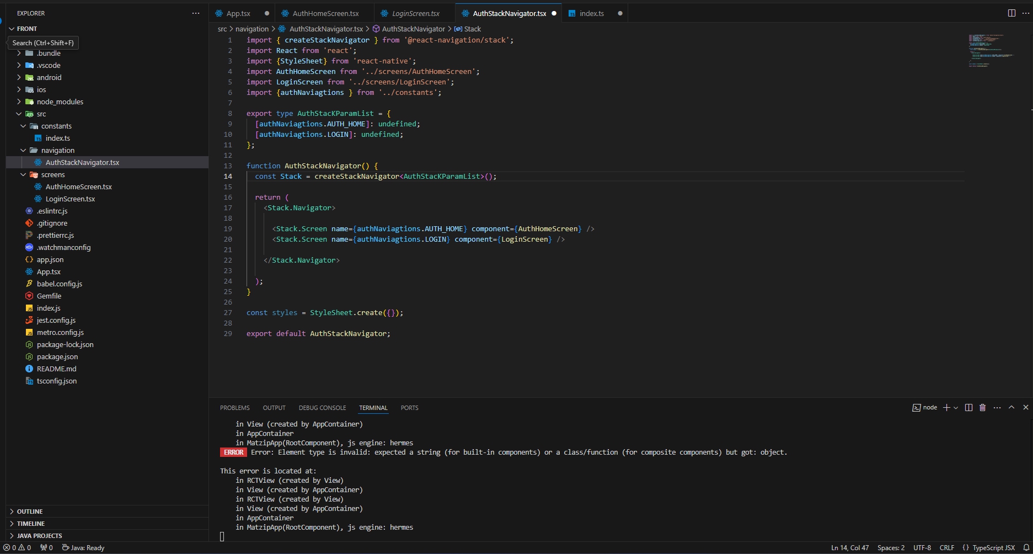1033x554 pixels.
Task: Change indentation via Spaces: 2
Action: click(891, 548)
